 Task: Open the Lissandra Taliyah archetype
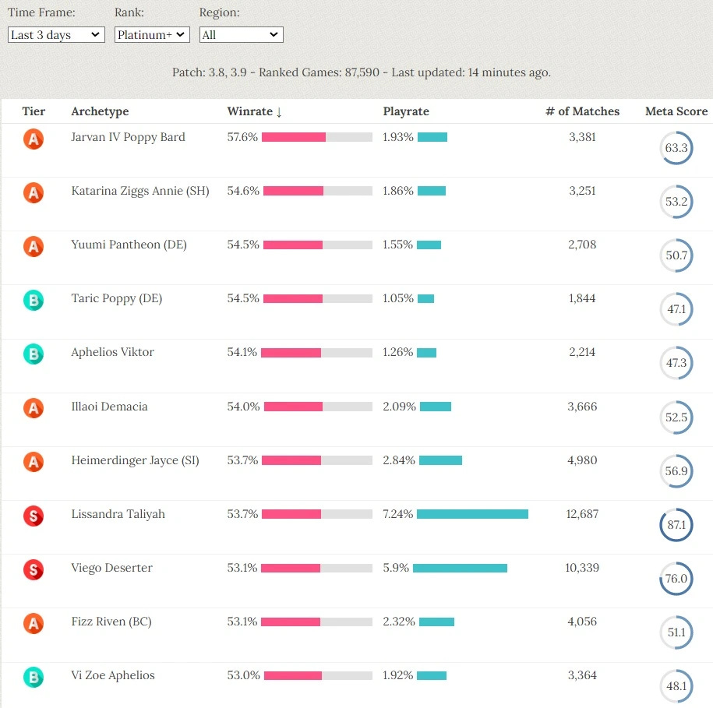(118, 514)
